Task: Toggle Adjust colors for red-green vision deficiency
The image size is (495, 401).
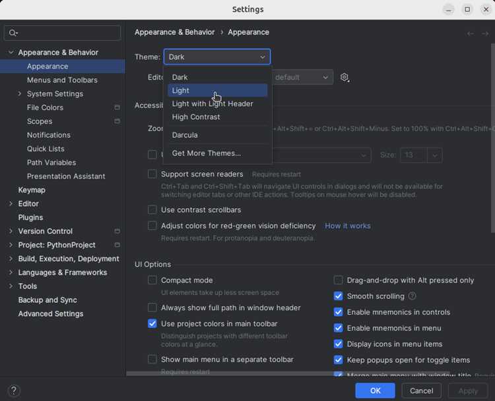Action: [x=152, y=226]
